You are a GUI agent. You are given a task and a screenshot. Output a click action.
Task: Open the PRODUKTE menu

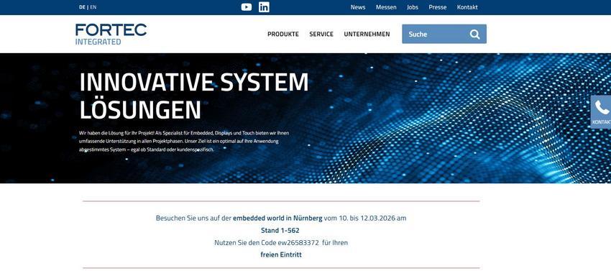(283, 35)
